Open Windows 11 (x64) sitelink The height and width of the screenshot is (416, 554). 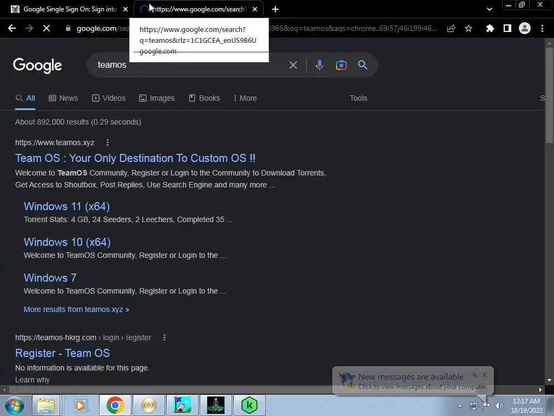(x=67, y=206)
